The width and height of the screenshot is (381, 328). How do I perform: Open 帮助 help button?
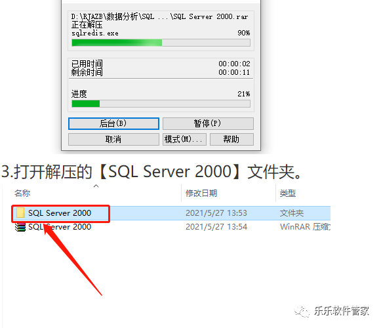click(x=231, y=139)
